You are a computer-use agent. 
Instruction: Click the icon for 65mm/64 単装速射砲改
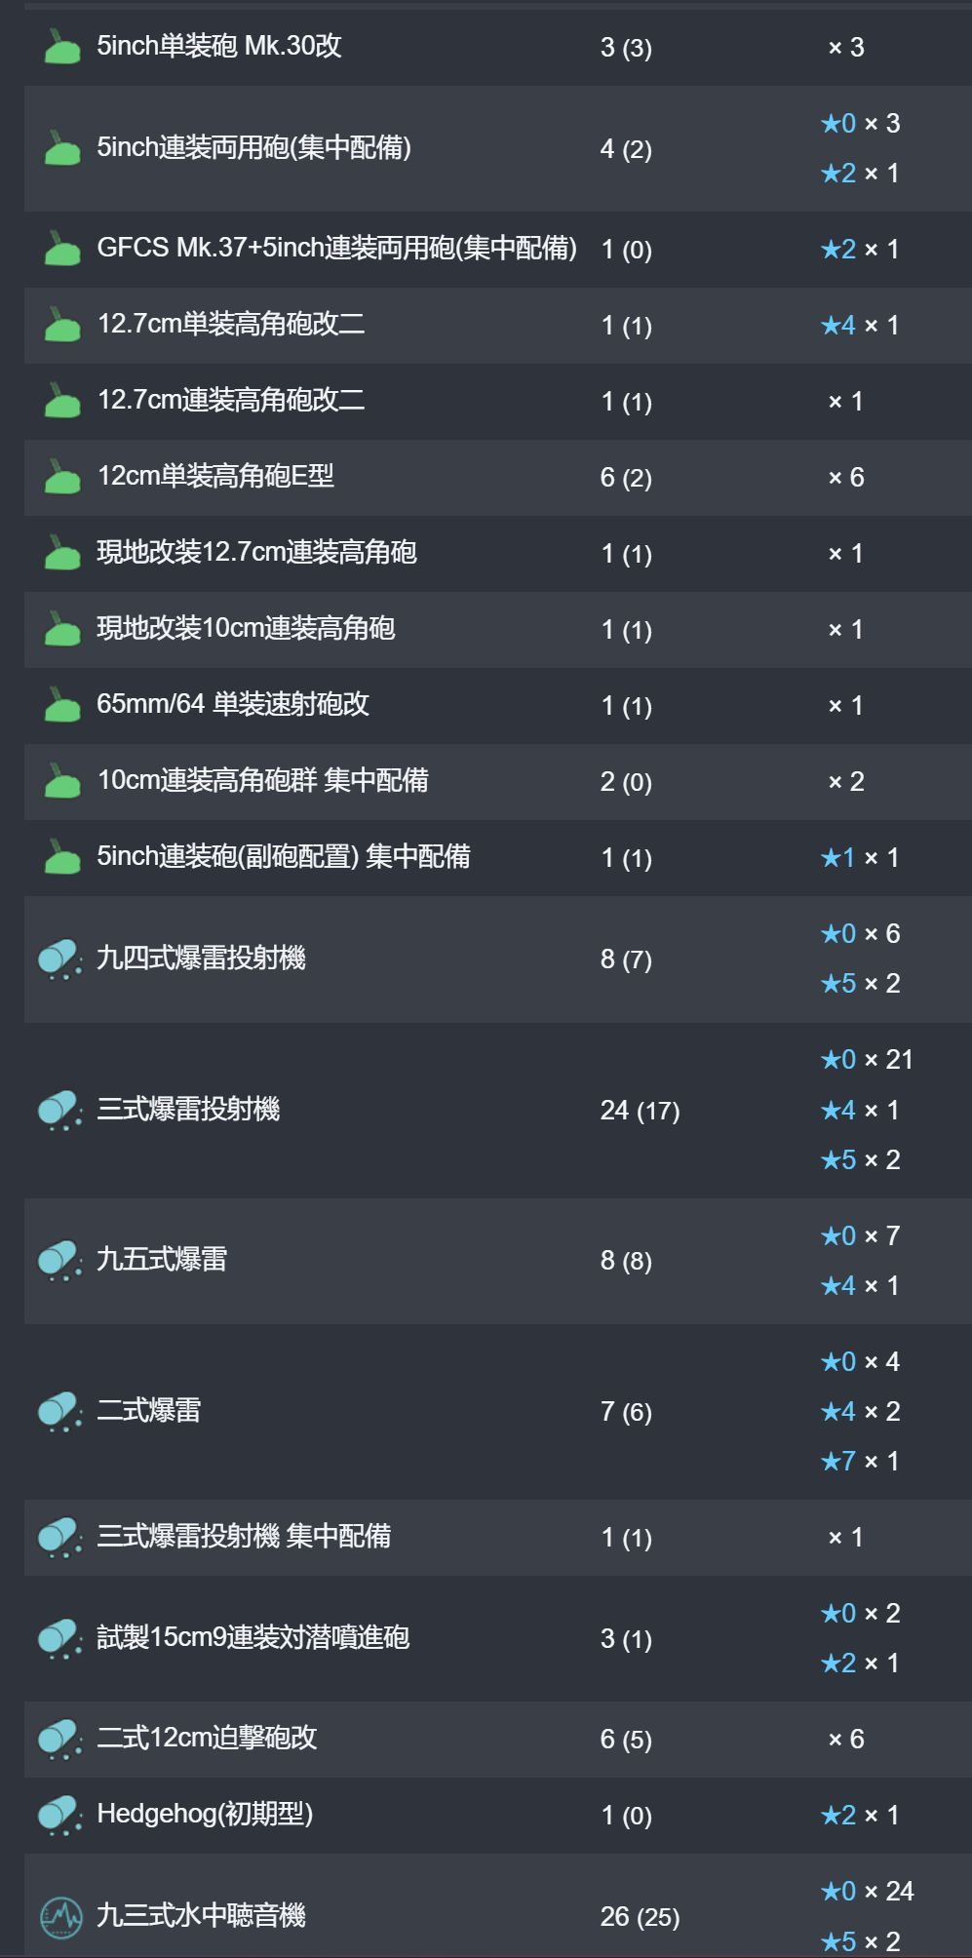coord(62,705)
